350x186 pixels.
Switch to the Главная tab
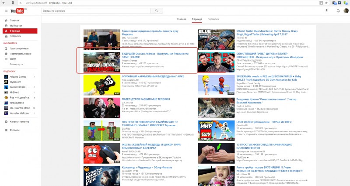pos(182,19)
